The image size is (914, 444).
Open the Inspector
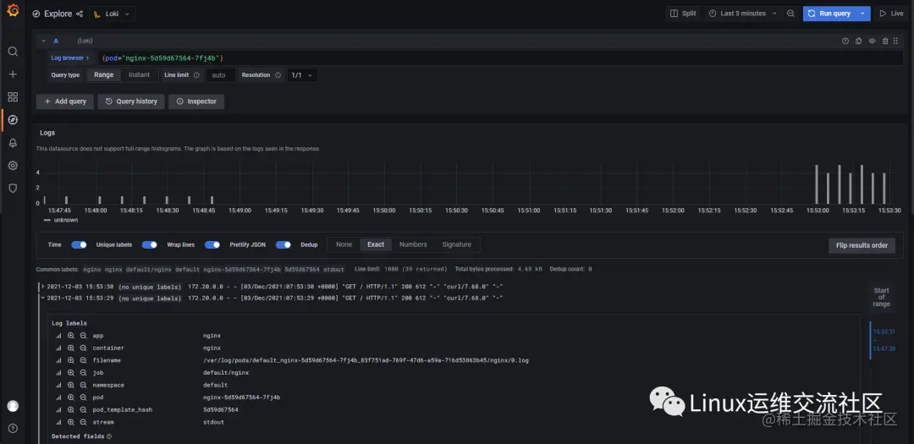point(196,101)
